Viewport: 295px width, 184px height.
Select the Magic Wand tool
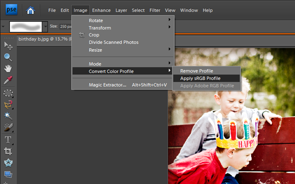[8, 116]
